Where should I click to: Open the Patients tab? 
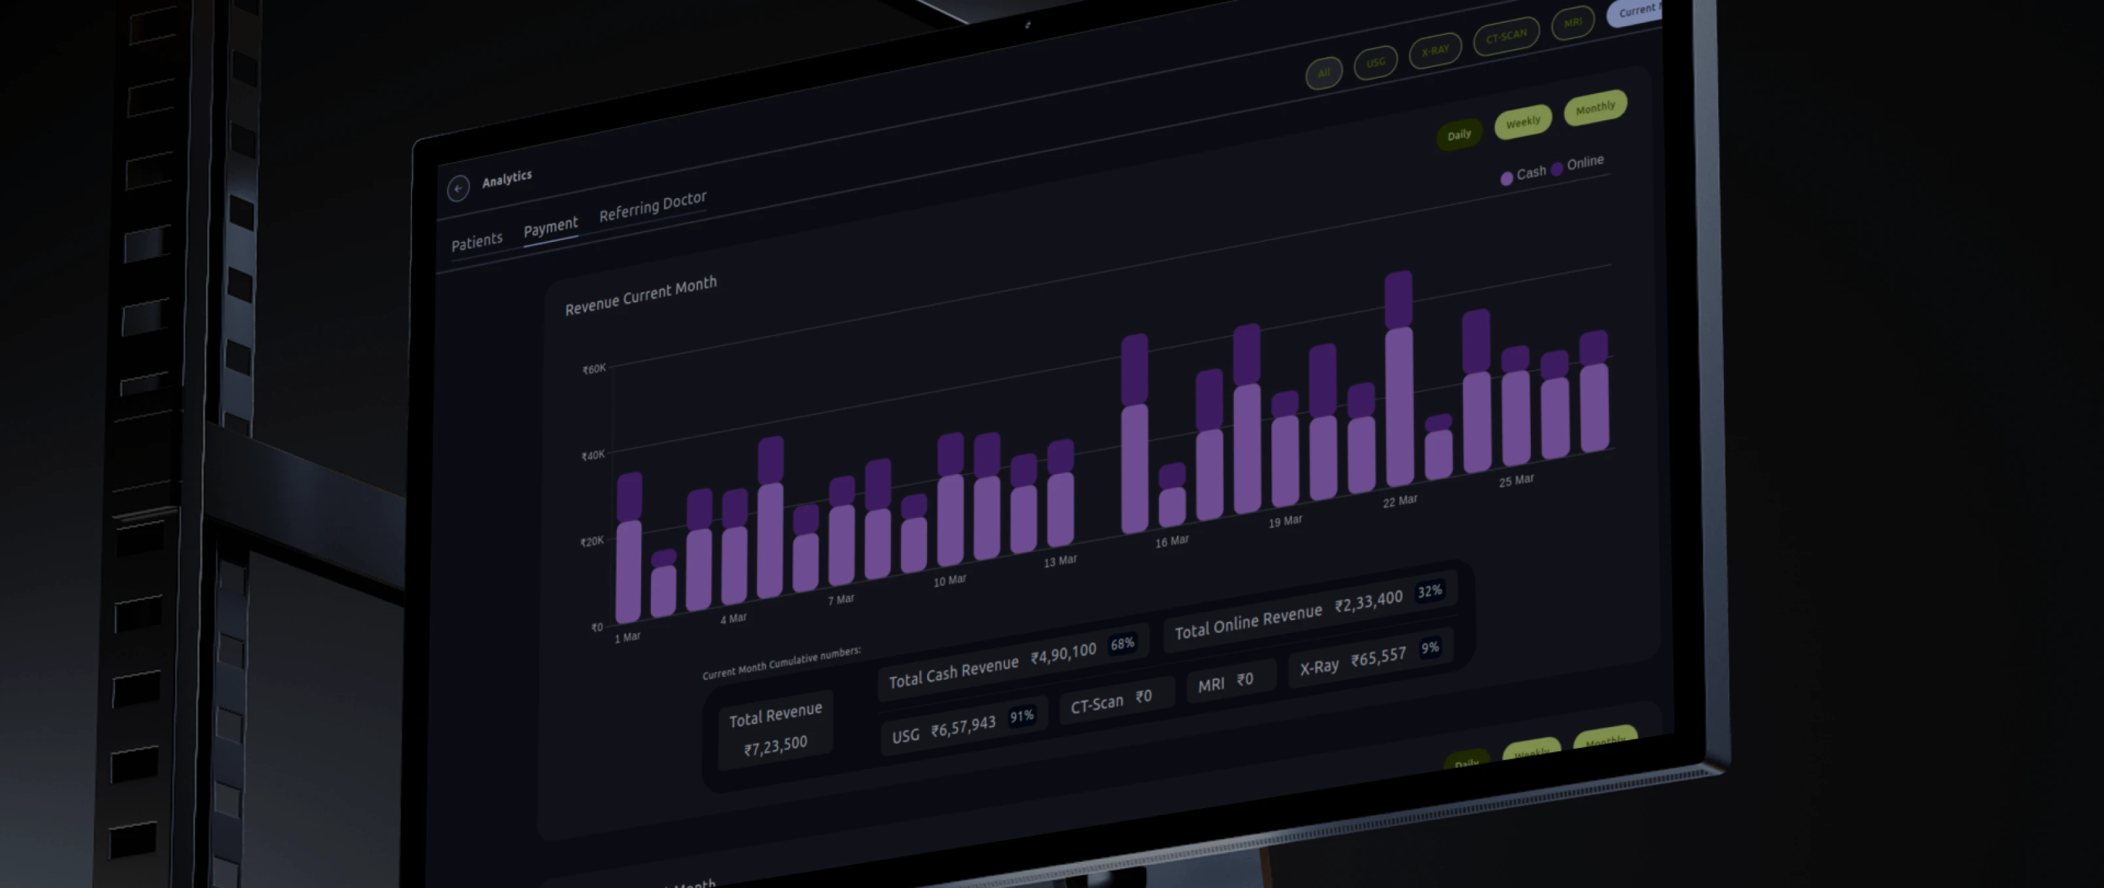tap(477, 241)
